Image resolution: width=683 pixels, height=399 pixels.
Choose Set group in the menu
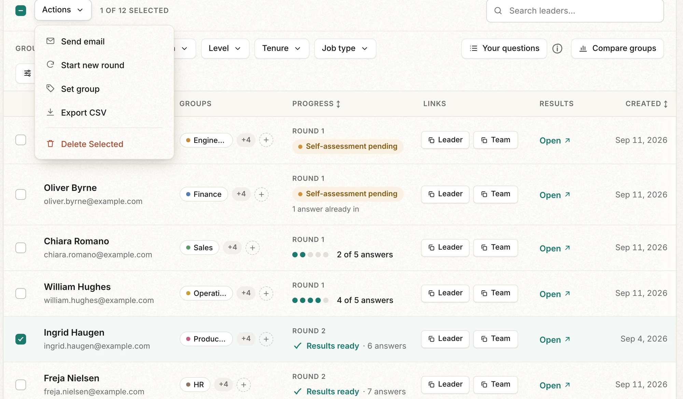pos(104,89)
